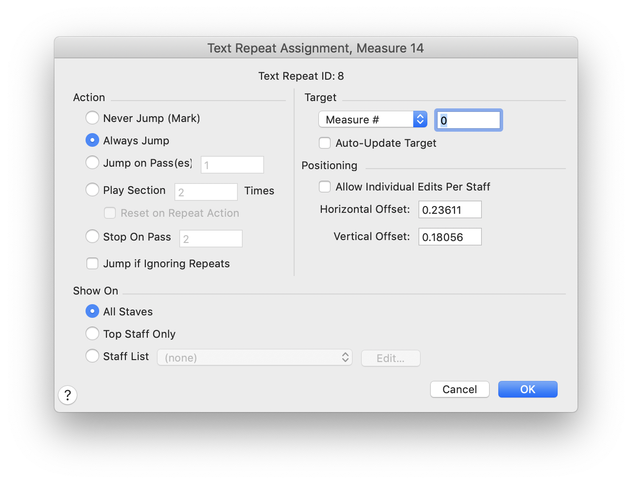
Task: Open the Measure # target dropdown
Action: click(x=372, y=120)
